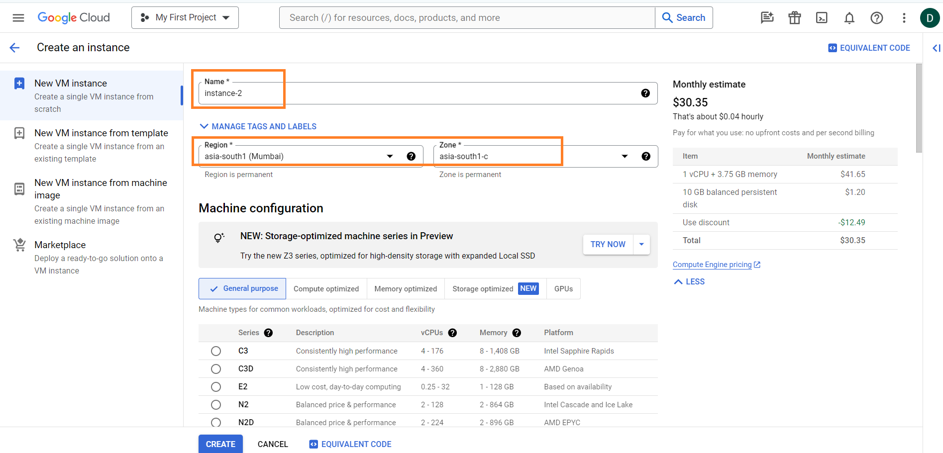This screenshot has width=943, height=453.
Task: Open Gemini chat assistant icon
Action: pos(767,18)
